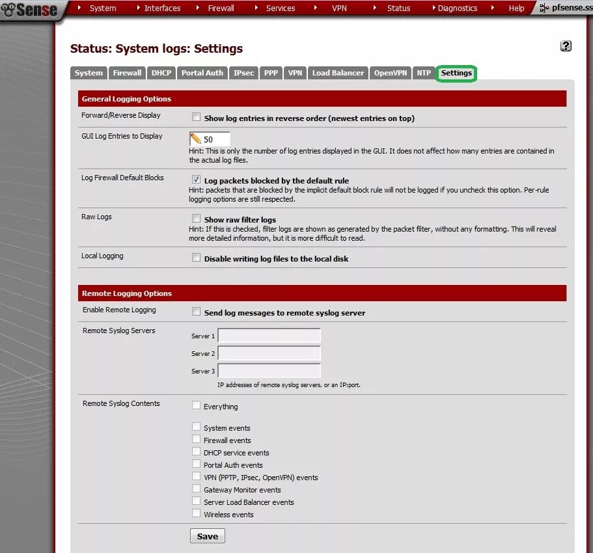Switch to the System logs tab
The height and width of the screenshot is (553, 593).
point(89,73)
